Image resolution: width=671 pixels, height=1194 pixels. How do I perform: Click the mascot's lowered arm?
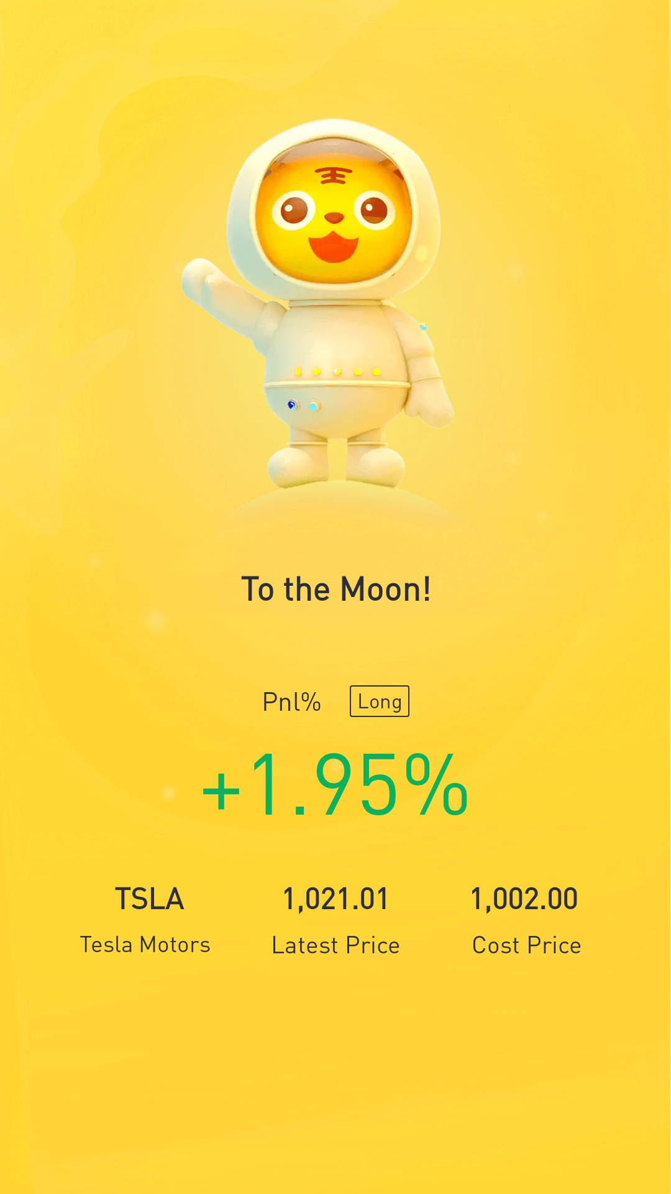click(429, 379)
